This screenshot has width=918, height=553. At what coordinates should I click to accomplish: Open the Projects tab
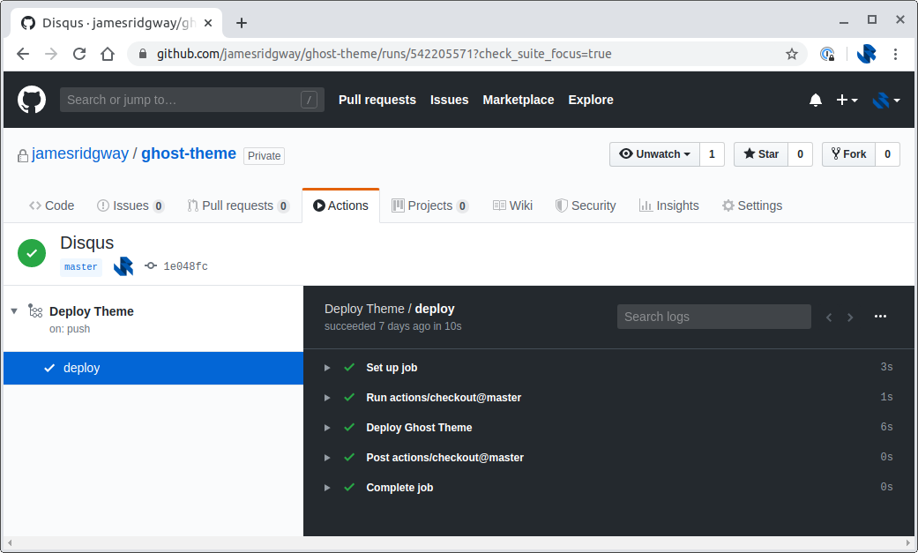(x=430, y=206)
